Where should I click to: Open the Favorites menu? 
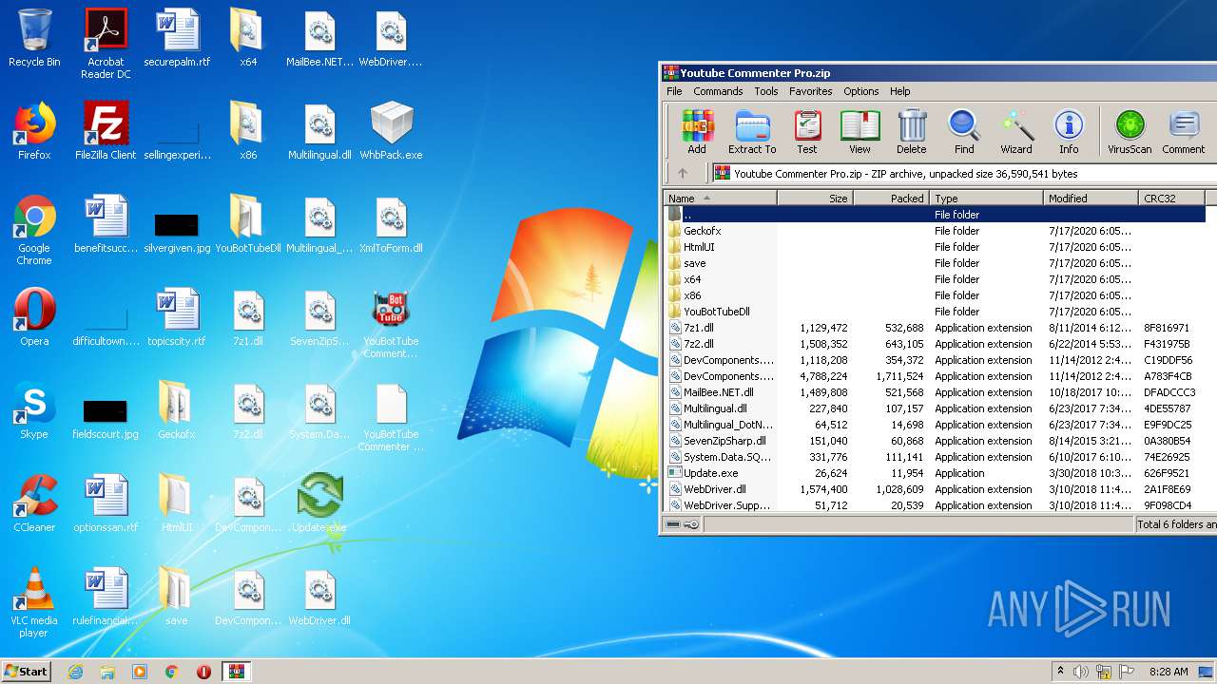[810, 91]
